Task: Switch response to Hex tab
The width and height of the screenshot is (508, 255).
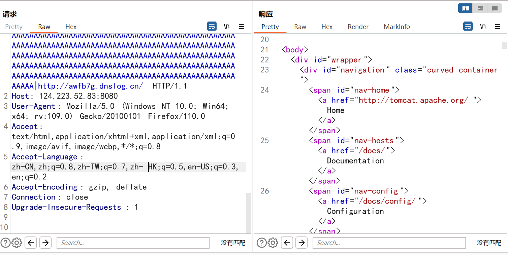Action: pos(327,27)
